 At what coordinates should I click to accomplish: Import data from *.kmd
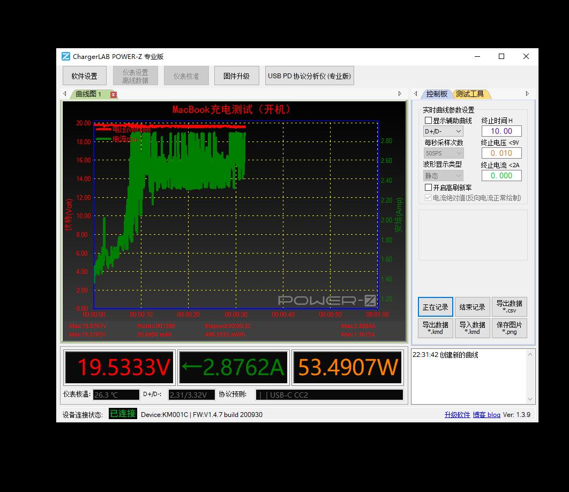point(472,328)
